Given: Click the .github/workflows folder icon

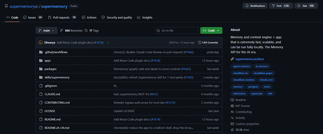Looking at the screenshot, I should pyautogui.click(x=40, y=52).
